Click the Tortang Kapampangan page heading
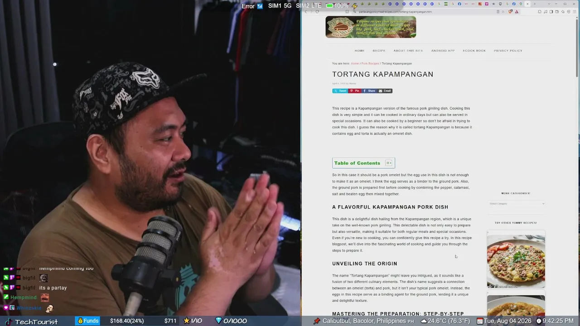This screenshot has width=580, height=326. (383, 74)
